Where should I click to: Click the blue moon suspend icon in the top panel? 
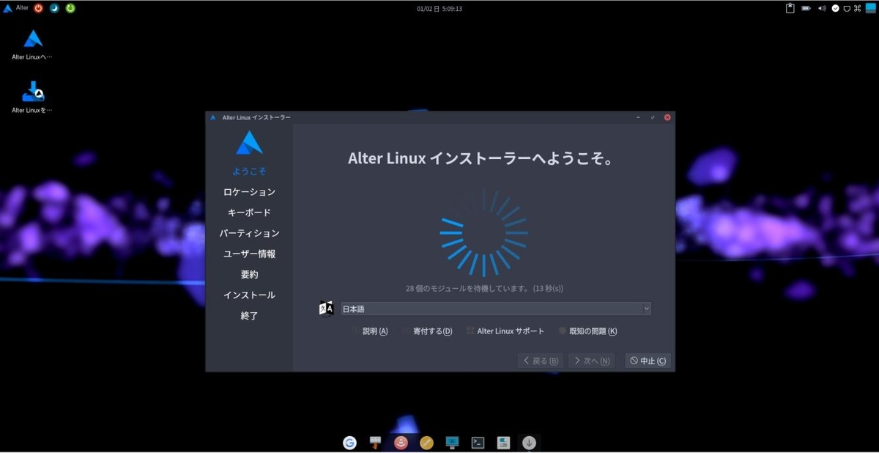[54, 9]
